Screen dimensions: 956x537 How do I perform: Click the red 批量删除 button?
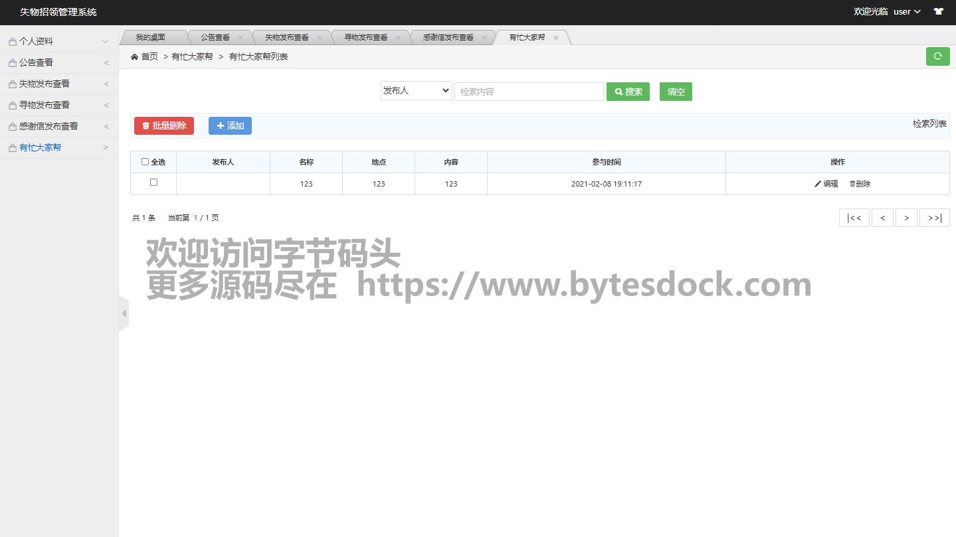pos(163,125)
